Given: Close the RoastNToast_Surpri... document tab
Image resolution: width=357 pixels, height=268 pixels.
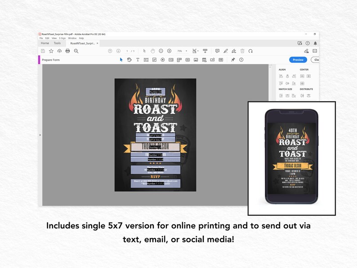Looking at the screenshot, I should point(97,43).
